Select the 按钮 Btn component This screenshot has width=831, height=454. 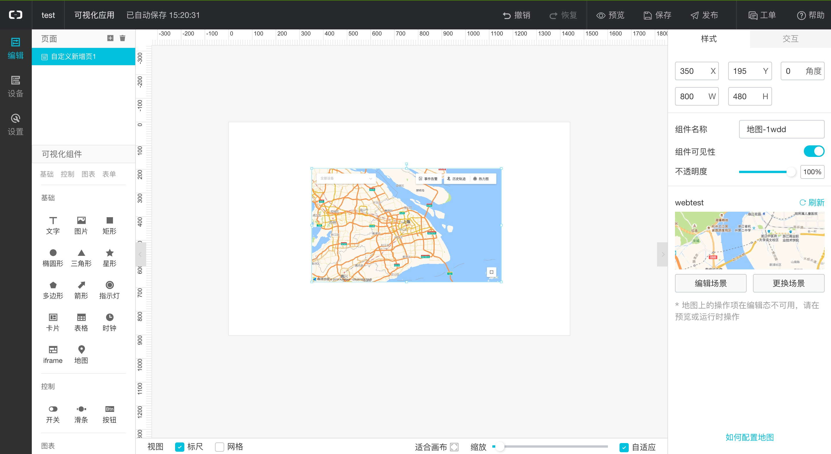pos(110,414)
